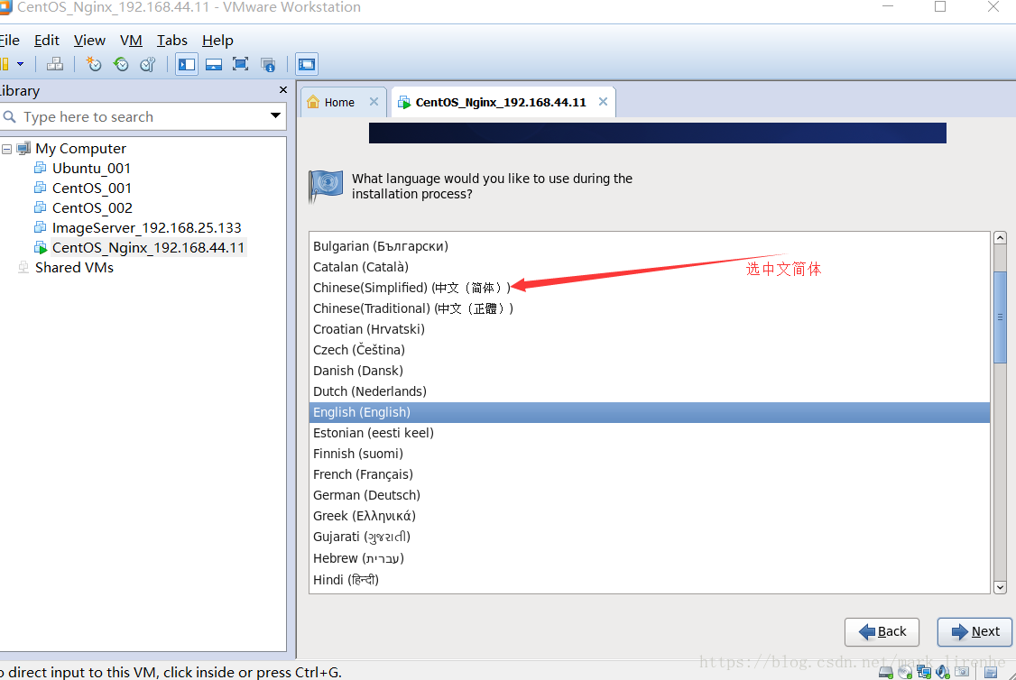Select My Computer in the library
This screenshot has width=1016, height=680.
click(x=80, y=148)
